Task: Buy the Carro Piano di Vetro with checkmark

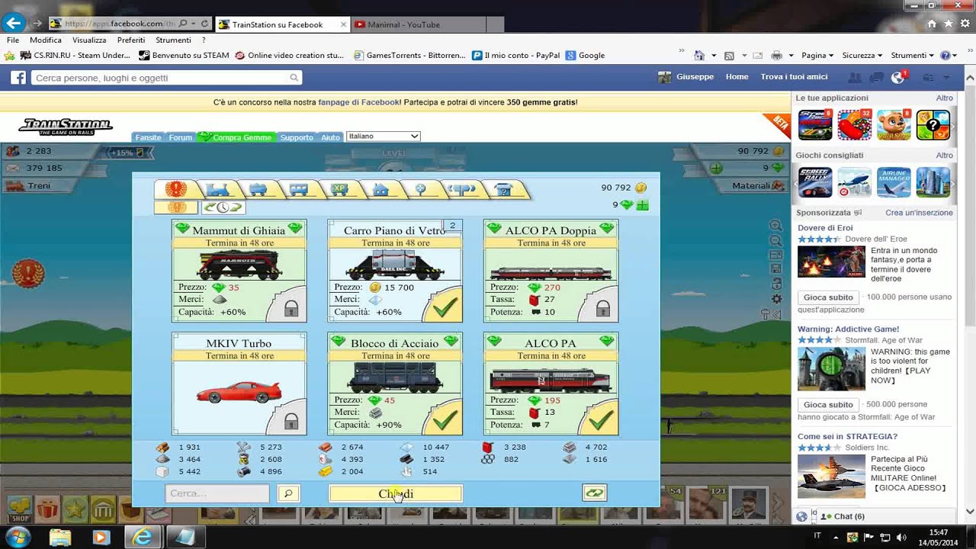Action: pyautogui.click(x=445, y=307)
